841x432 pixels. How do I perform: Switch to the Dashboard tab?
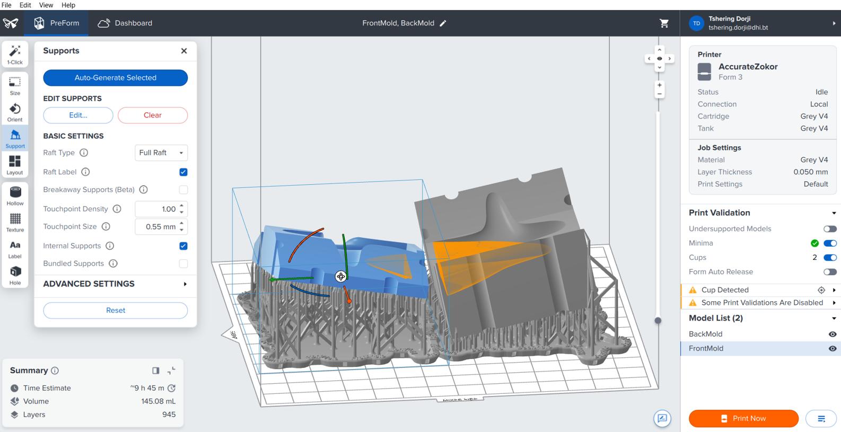pos(125,23)
